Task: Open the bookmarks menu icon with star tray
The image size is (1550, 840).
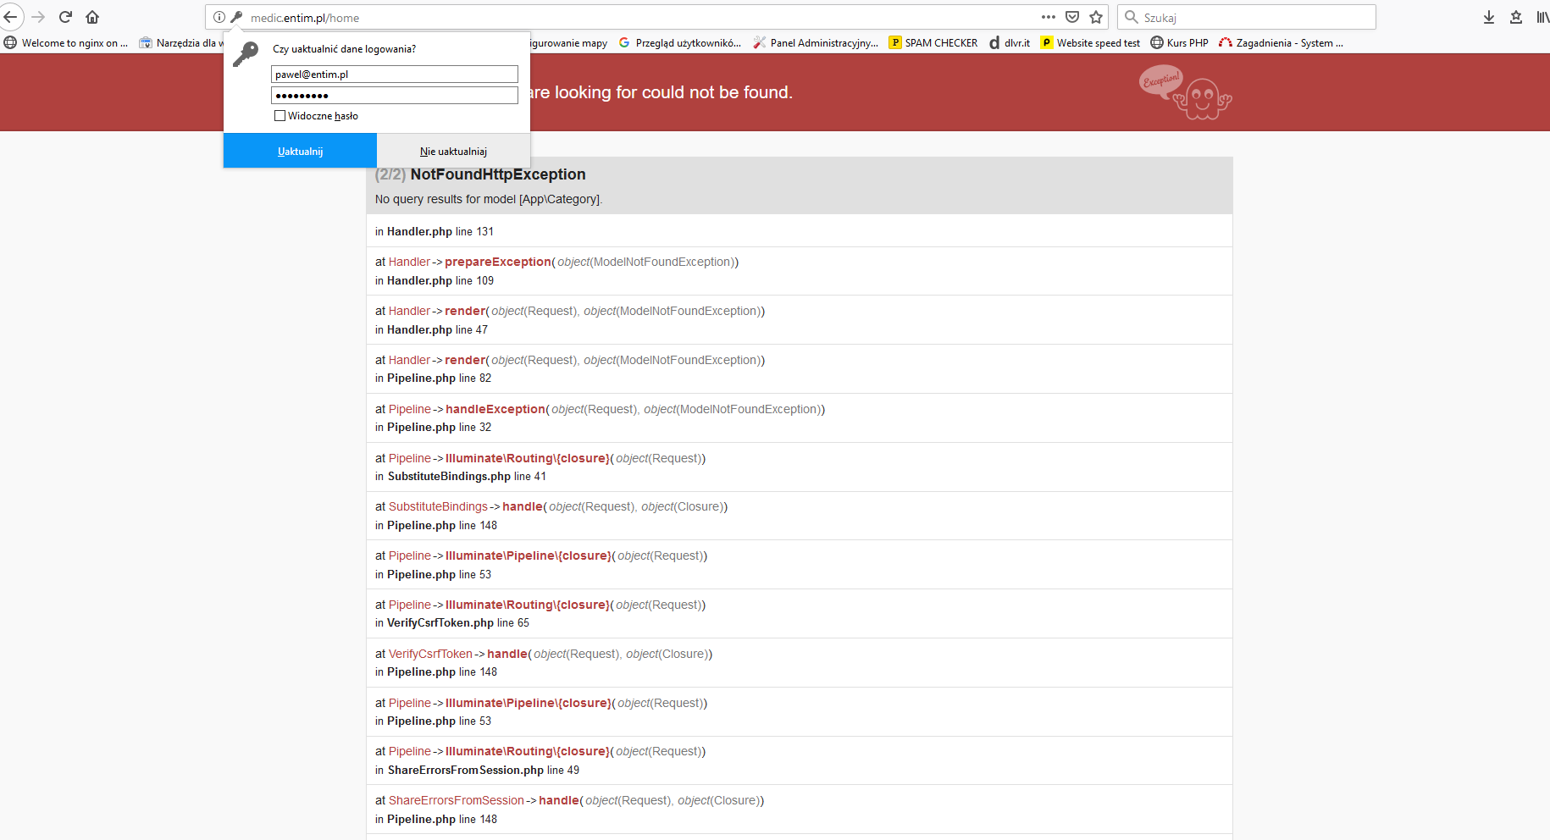Action: 1516,17
